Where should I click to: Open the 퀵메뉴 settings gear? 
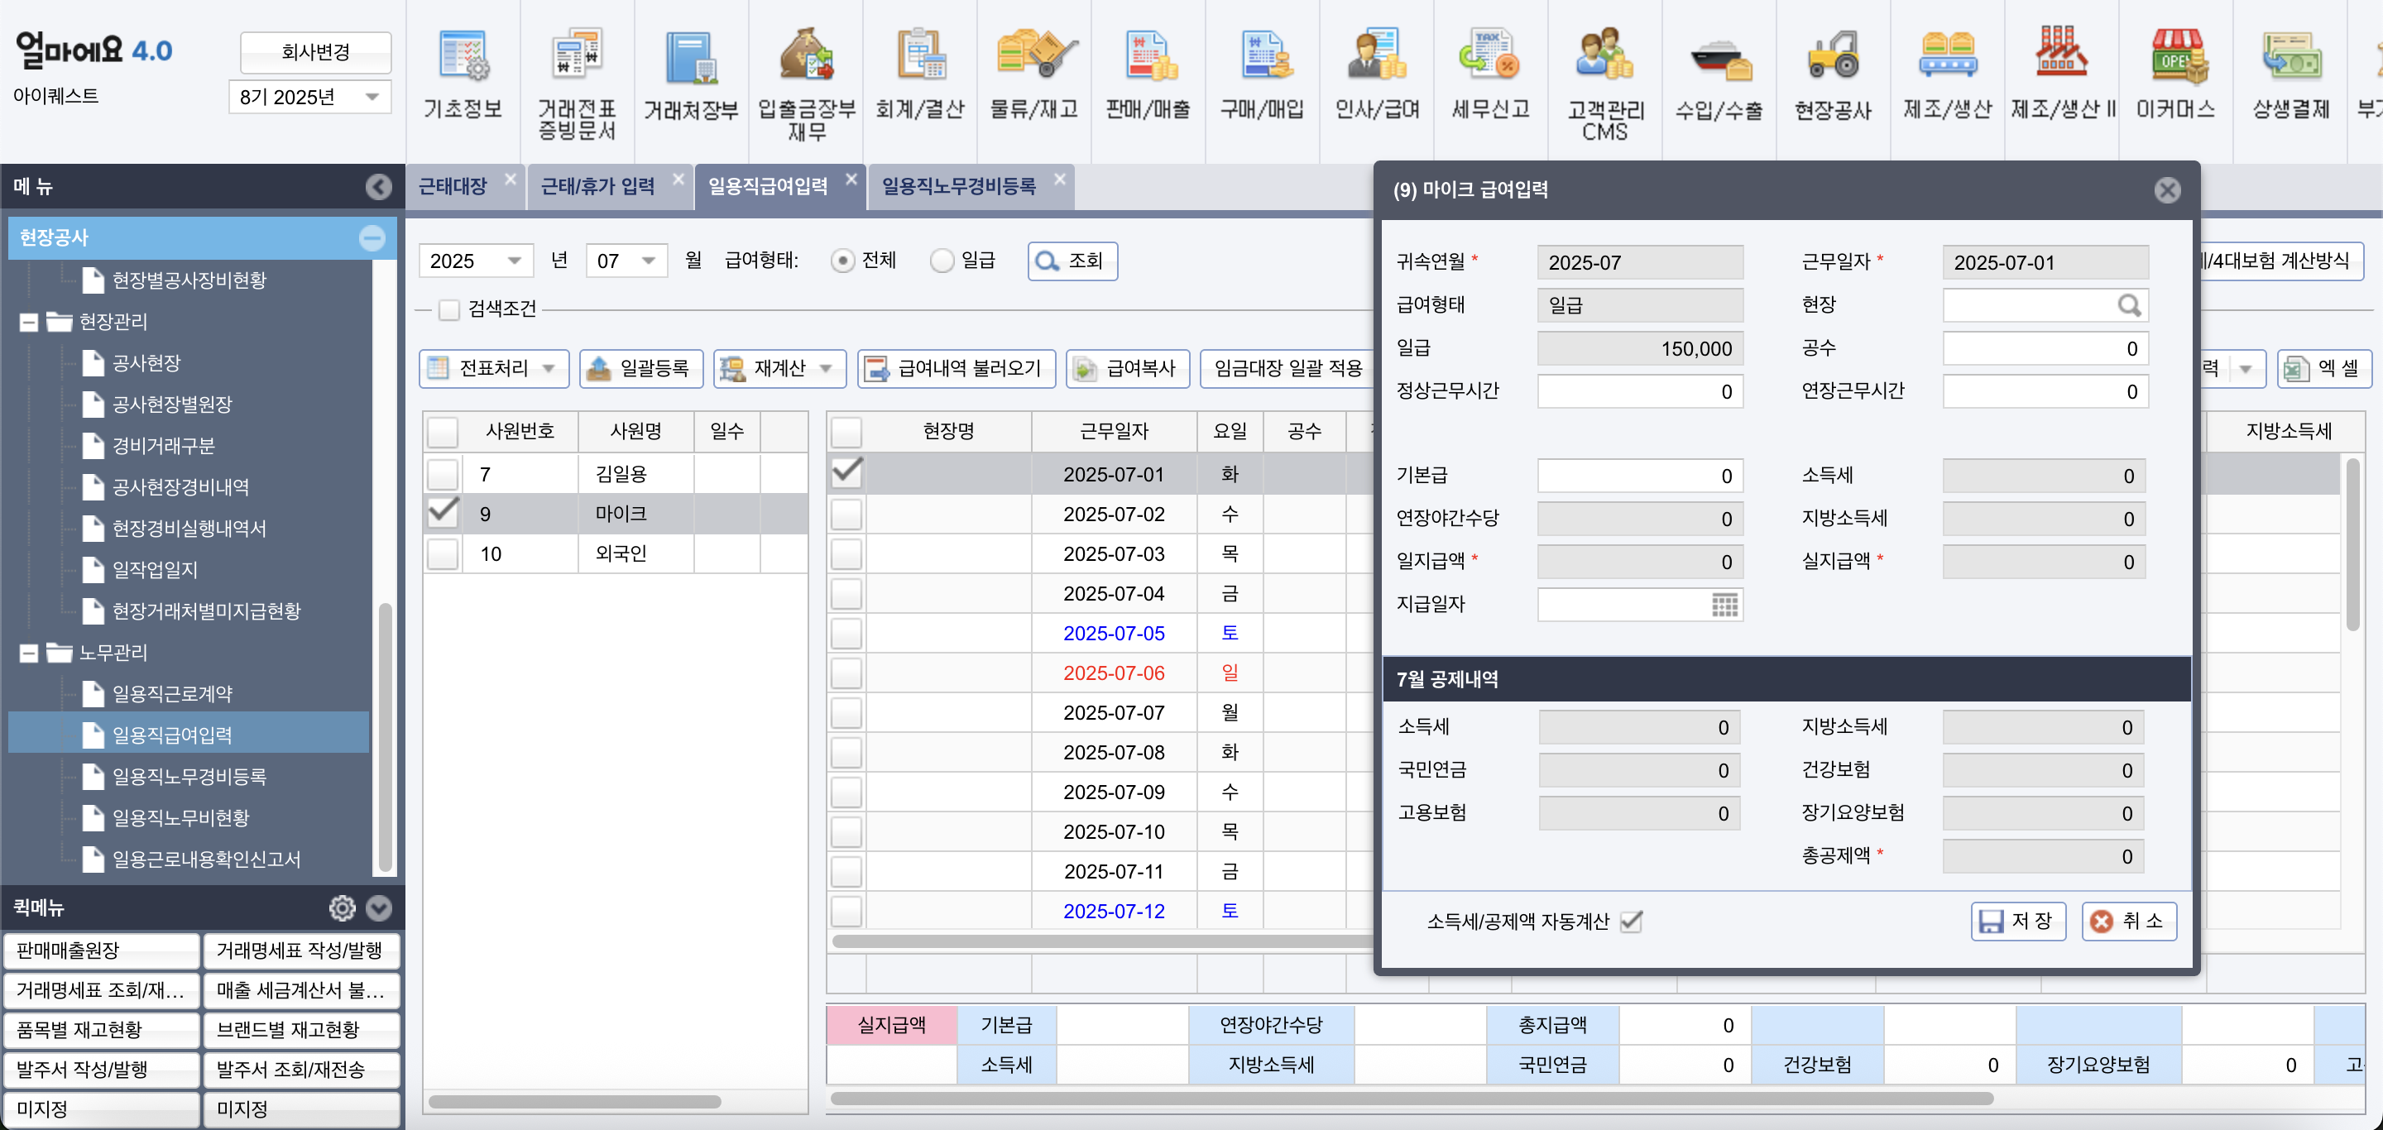click(343, 908)
